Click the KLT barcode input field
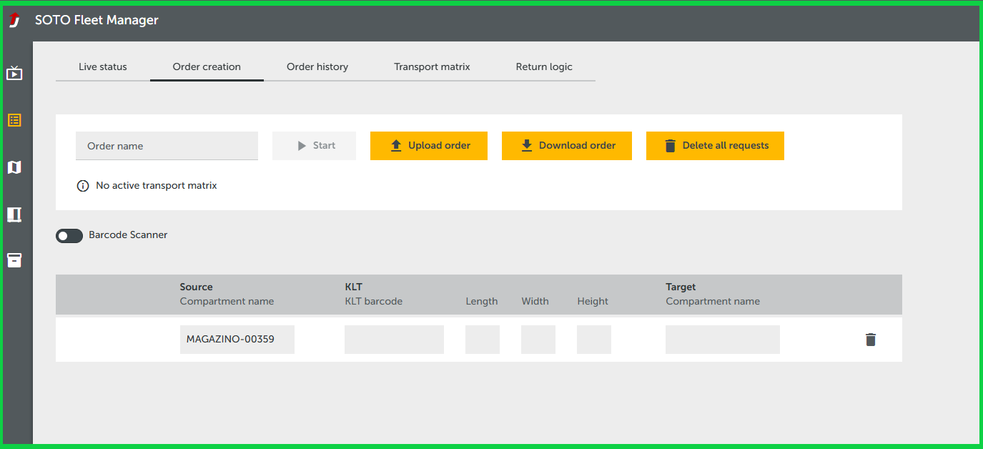Screen dimensions: 983x449 point(394,340)
